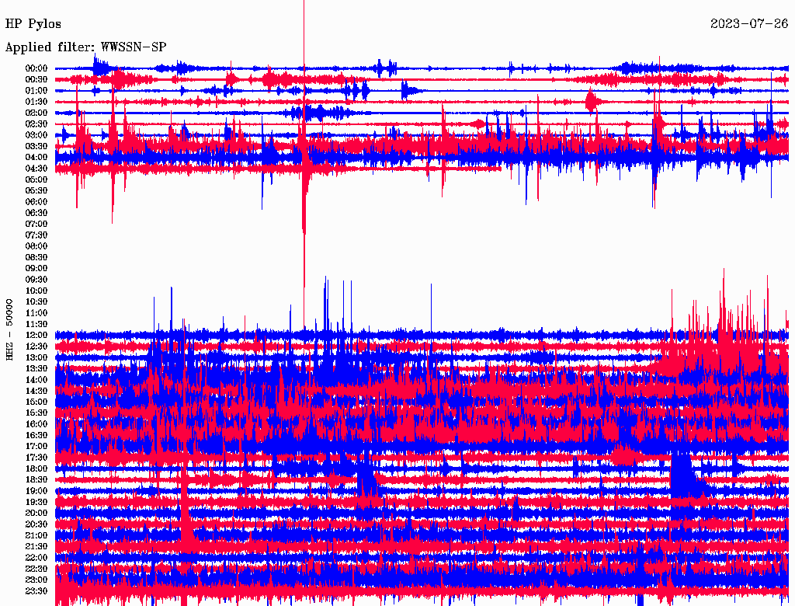Click the 10:00 time label
The height and width of the screenshot is (606, 795).
pyautogui.click(x=36, y=291)
